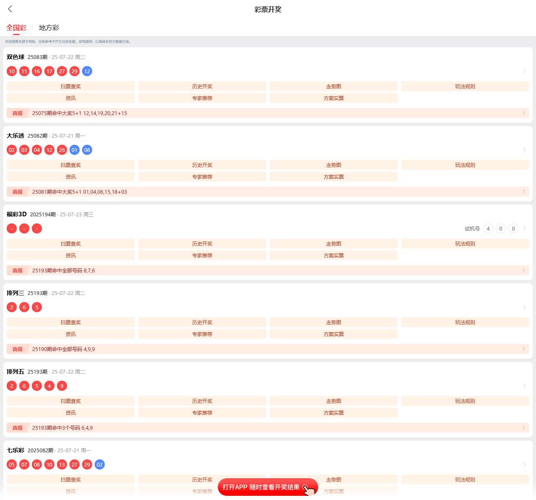536x500 pixels.
Task: Open 历史开奖 for 排列五
Action: coord(202,401)
